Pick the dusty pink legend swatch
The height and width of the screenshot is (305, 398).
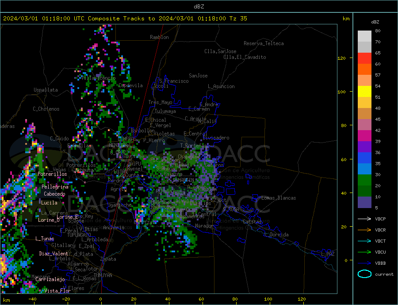(x=364, y=125)
